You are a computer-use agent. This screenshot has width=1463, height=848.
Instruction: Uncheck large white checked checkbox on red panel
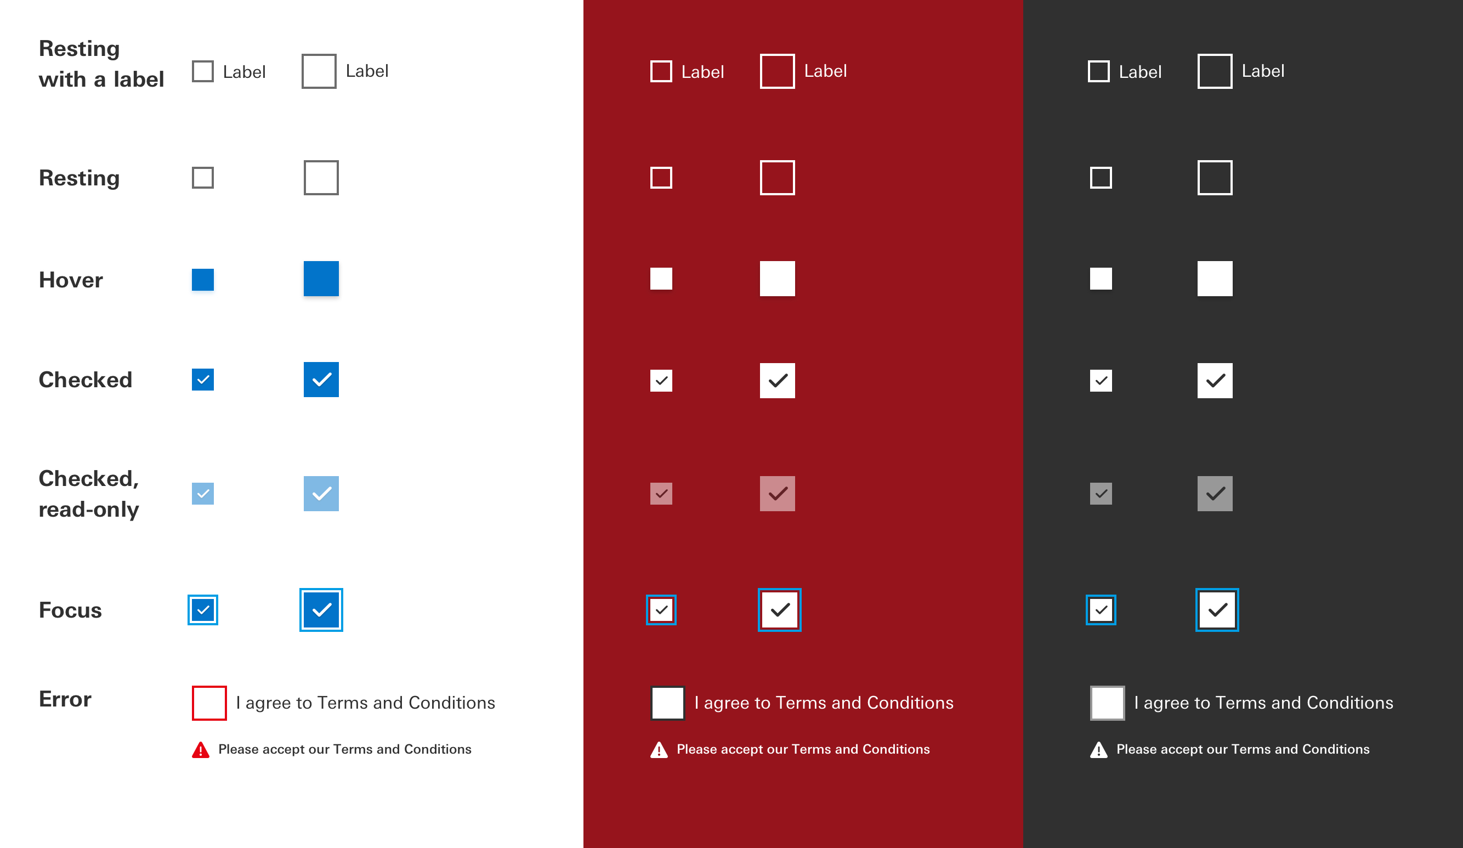[778, 381]
